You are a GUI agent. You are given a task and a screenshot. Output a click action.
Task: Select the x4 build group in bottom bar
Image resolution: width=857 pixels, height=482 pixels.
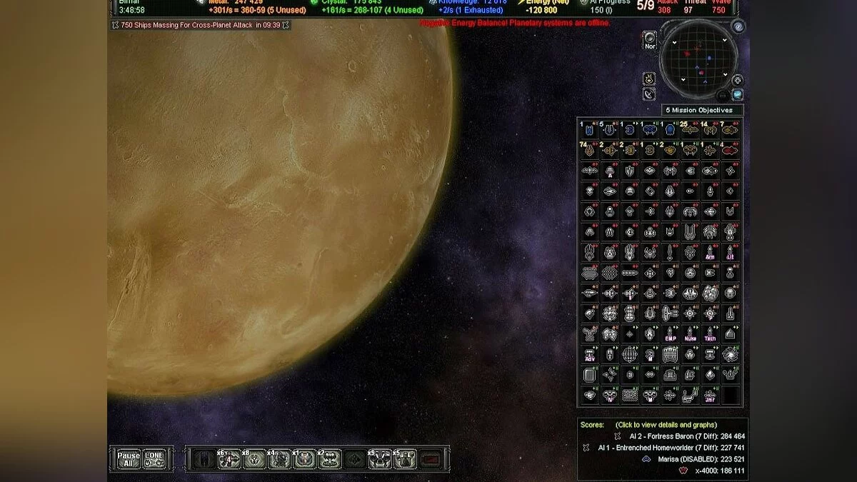(x=279, y=459)
